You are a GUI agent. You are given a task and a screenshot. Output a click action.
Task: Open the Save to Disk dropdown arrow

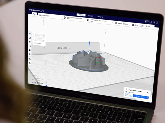coord(147,97)
